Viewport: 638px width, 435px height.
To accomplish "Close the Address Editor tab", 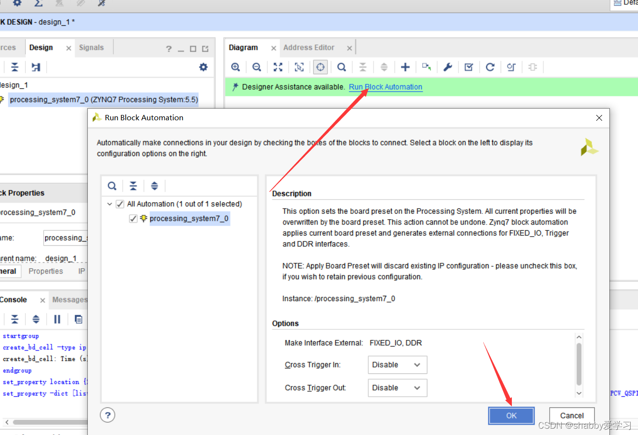I will pos(349,48).
